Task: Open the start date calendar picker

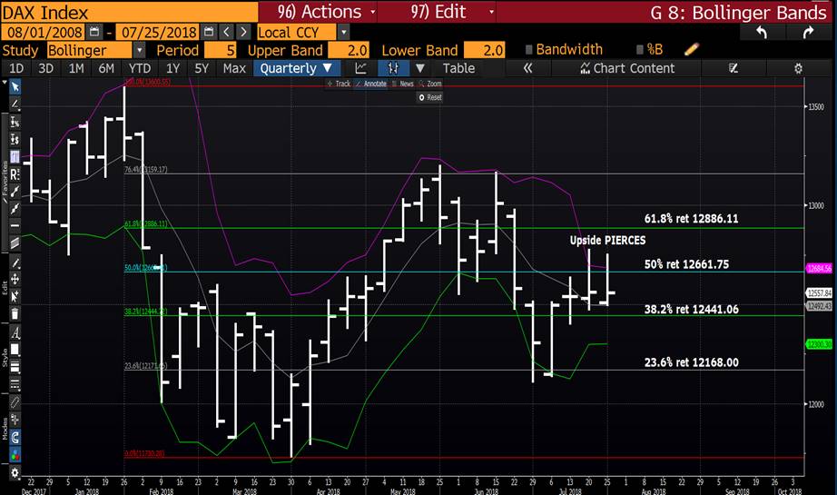Action: tap(94, 32)
